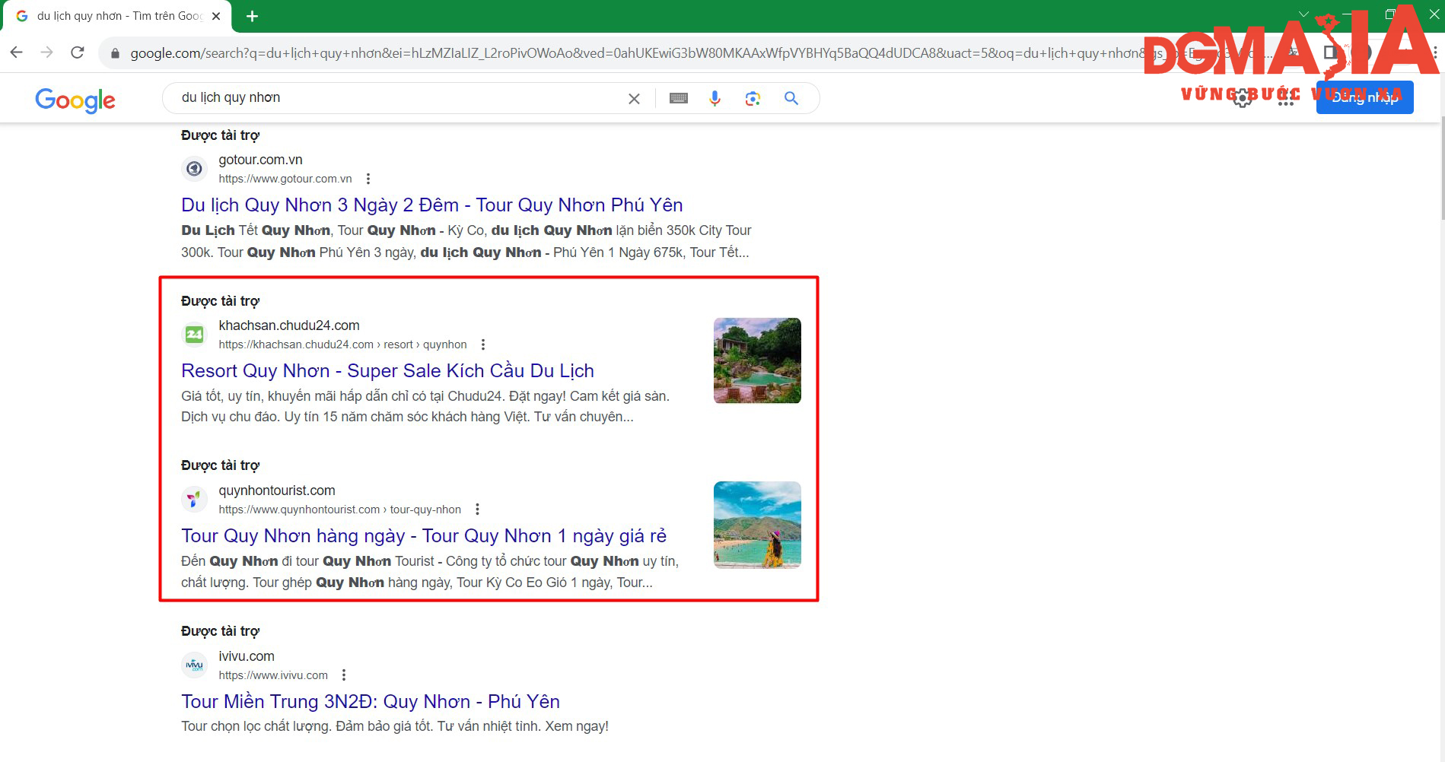Open 'Resort Quy Nhơn - Super Sale' link

click(387, 371)
